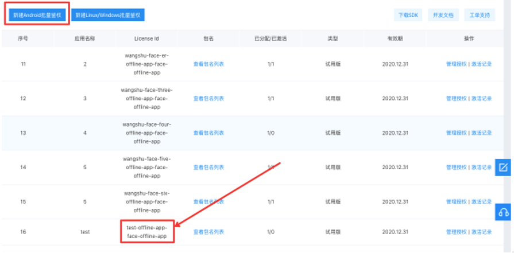The image size is (514, 253).
Task: View package list for row 12
Action: click(208, 99)
